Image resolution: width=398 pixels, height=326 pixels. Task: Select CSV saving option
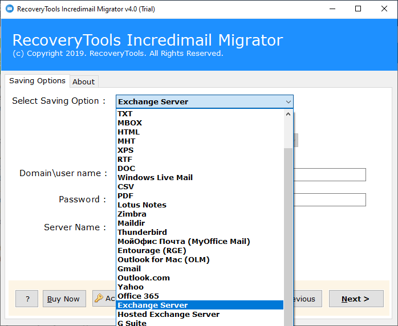point(200,187)
